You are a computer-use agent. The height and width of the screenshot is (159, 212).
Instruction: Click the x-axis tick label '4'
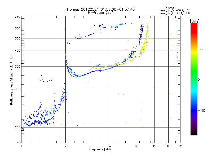point(110,146)
